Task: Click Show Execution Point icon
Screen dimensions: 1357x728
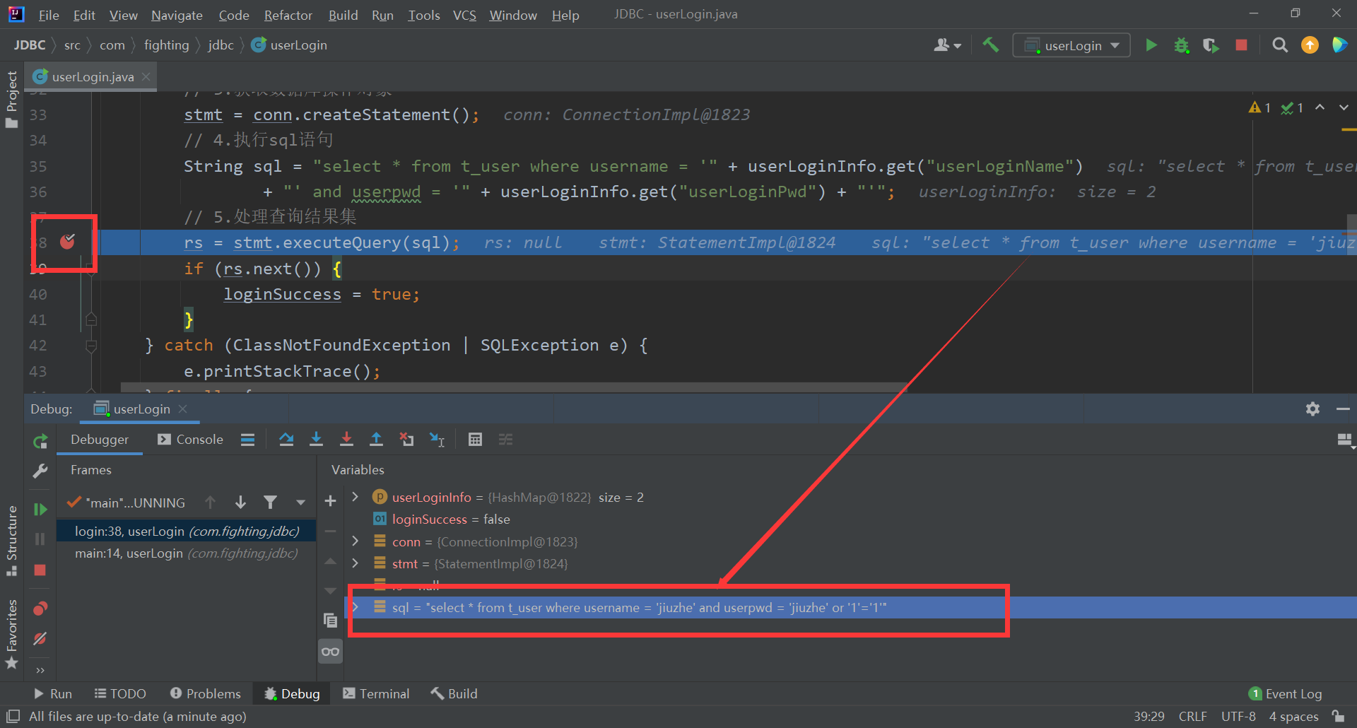Action: point(247,440)
